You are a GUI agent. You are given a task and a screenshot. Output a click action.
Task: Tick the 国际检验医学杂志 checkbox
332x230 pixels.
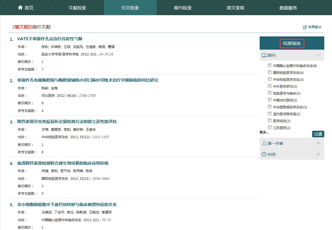(270, 72)
